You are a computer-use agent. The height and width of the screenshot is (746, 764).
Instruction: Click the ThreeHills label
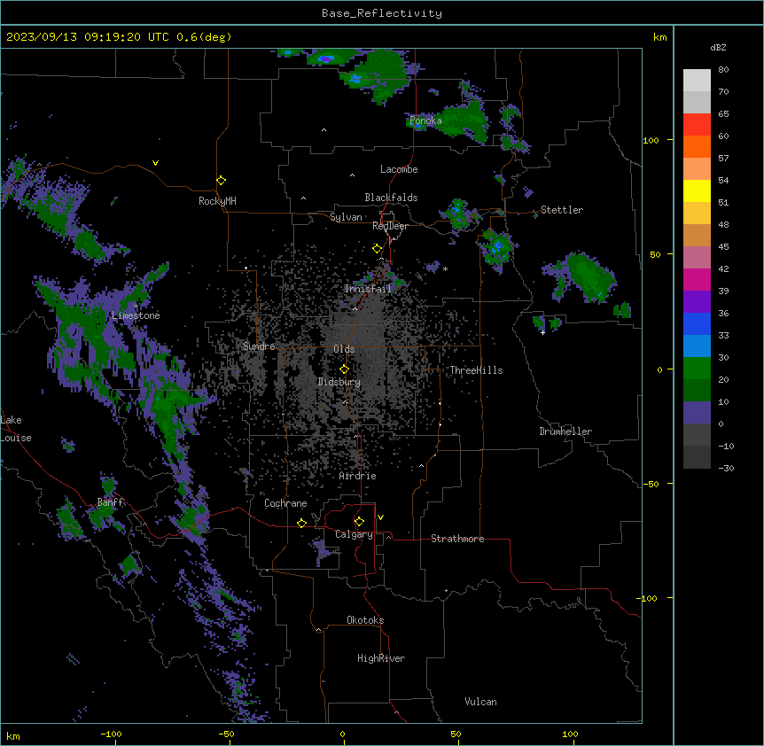tap(476, 370)
